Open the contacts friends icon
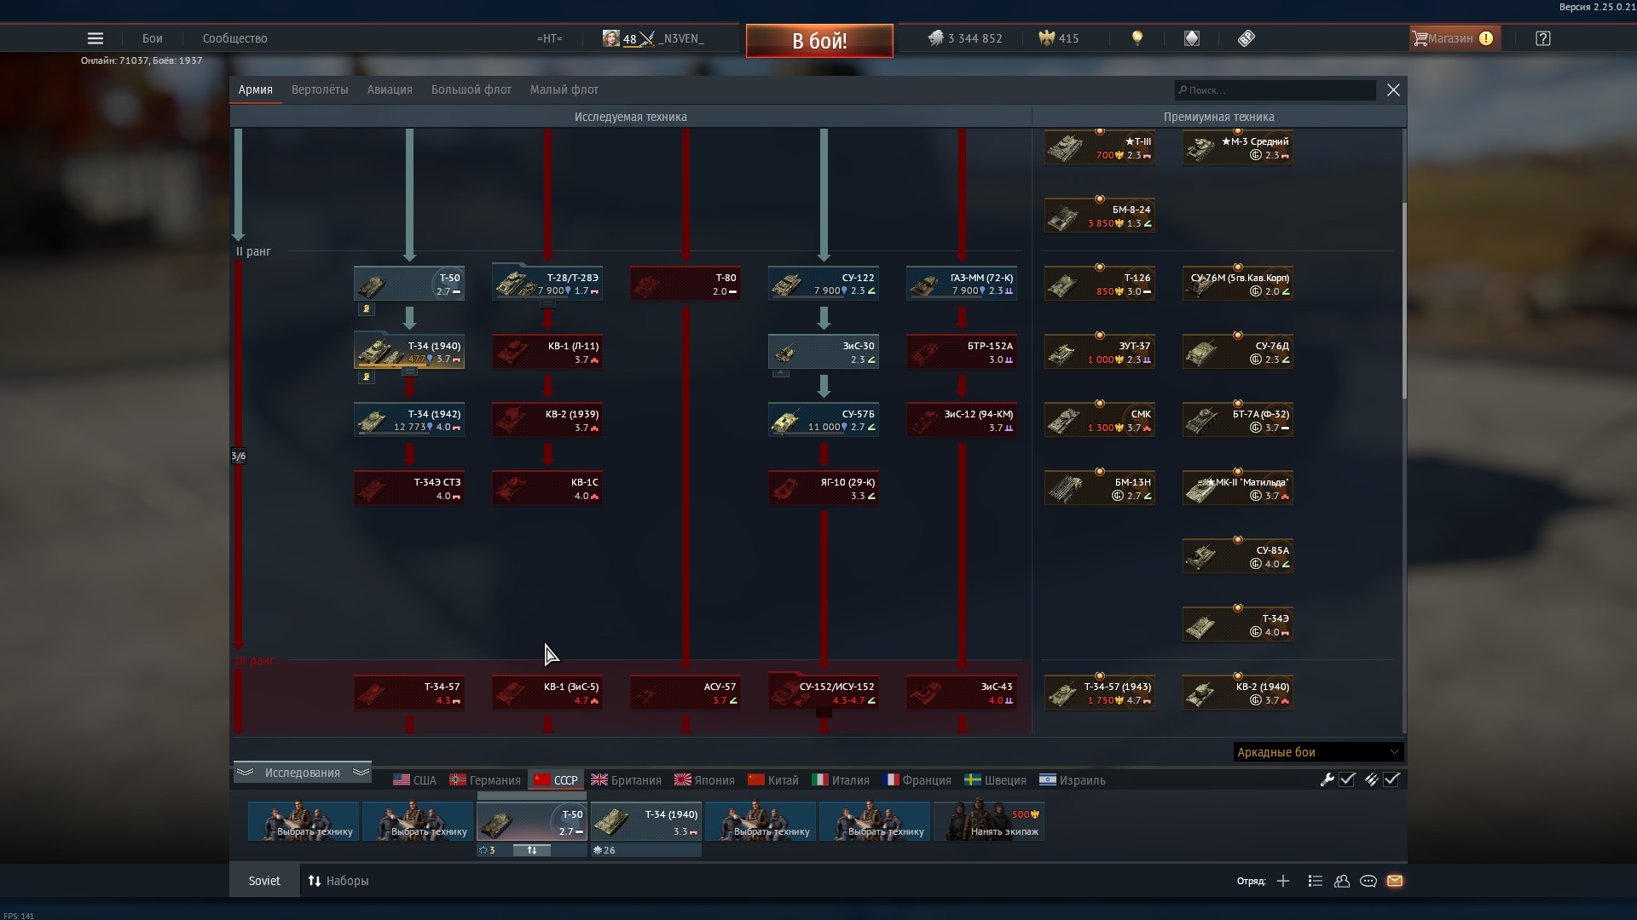Screen dimensions: 1637x920 tap(1342, 881)
